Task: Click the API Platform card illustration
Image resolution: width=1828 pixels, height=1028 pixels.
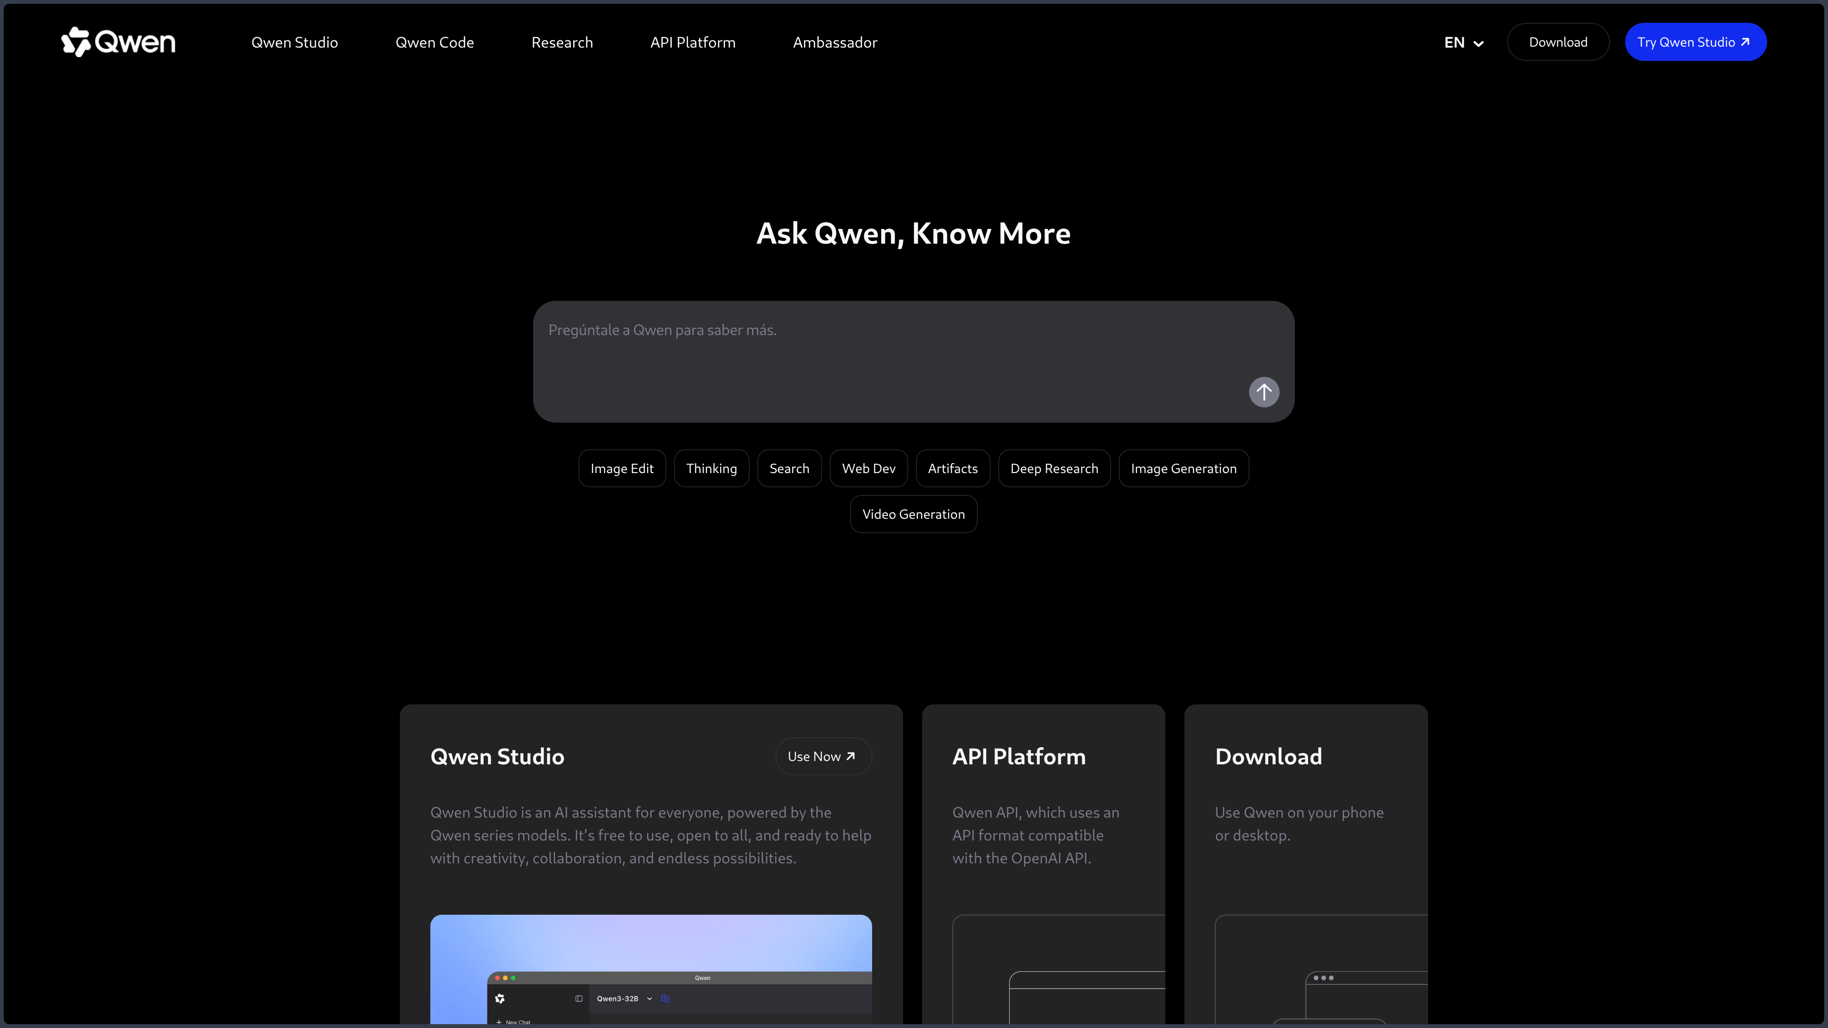Action: (x=1058, y=969)
